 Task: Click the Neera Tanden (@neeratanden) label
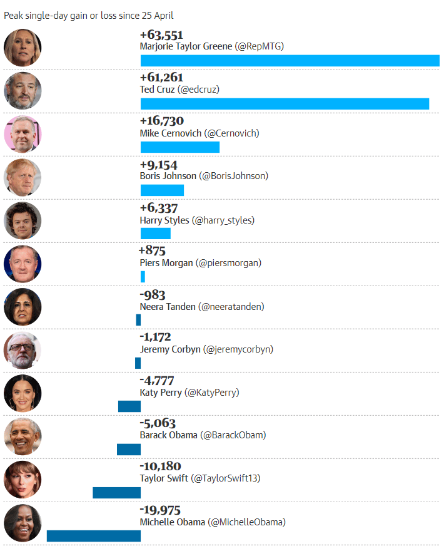tap(202, 307)
